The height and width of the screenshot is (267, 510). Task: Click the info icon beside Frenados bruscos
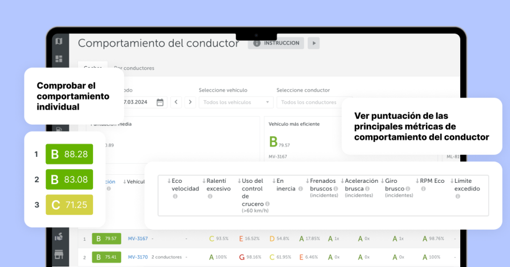point(336,189)
